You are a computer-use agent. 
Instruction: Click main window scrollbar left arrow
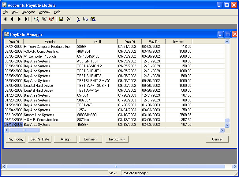click(4, 167)
